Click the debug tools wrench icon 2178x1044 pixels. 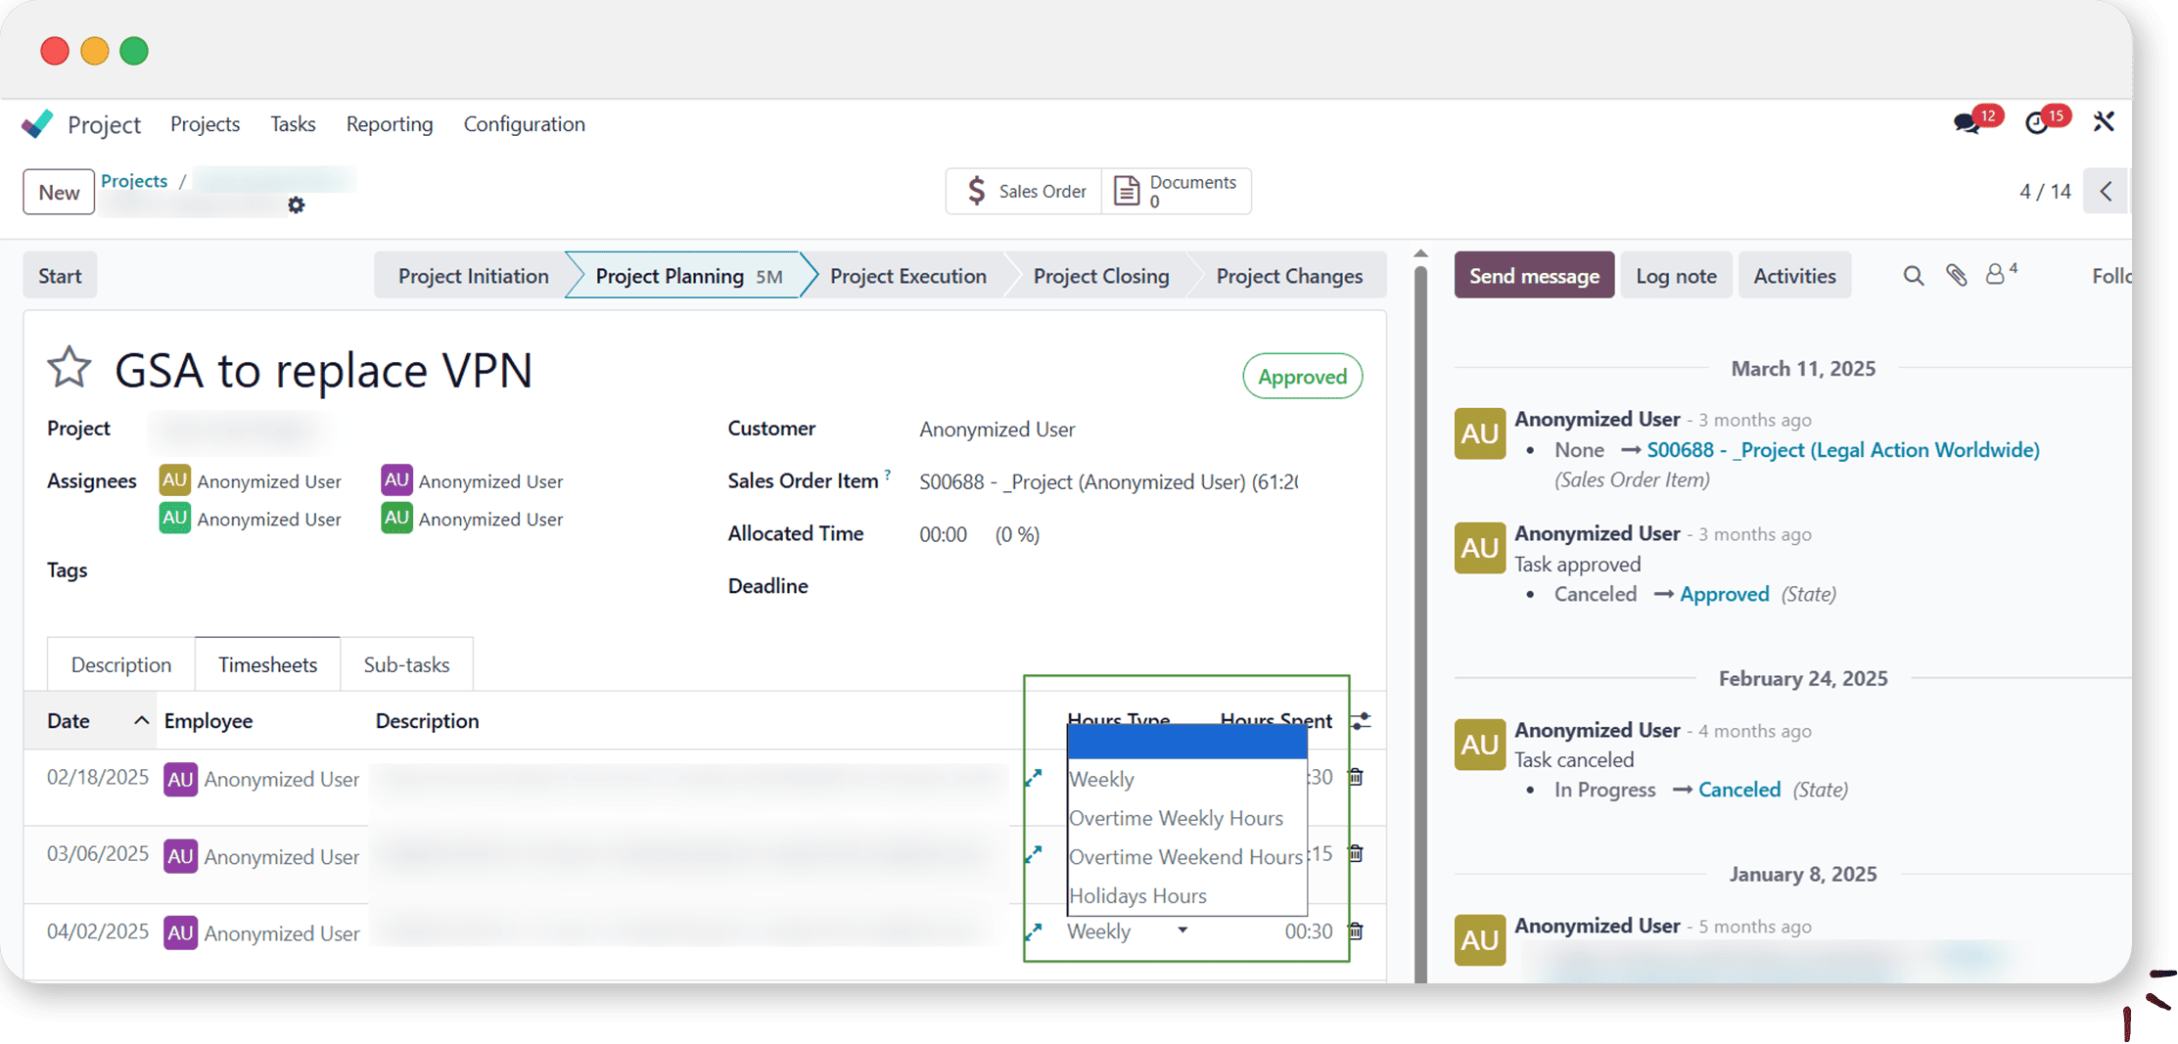(x=2104, y=122)
